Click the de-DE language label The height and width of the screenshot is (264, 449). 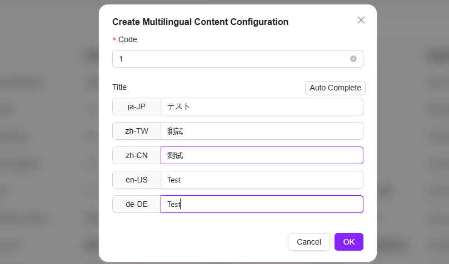click(x=137, y=204)
